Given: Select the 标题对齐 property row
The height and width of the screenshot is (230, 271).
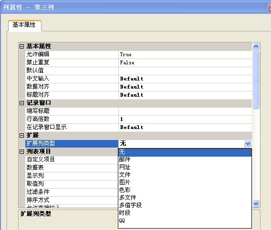Looking at the screenshot, I should point(138,95).
